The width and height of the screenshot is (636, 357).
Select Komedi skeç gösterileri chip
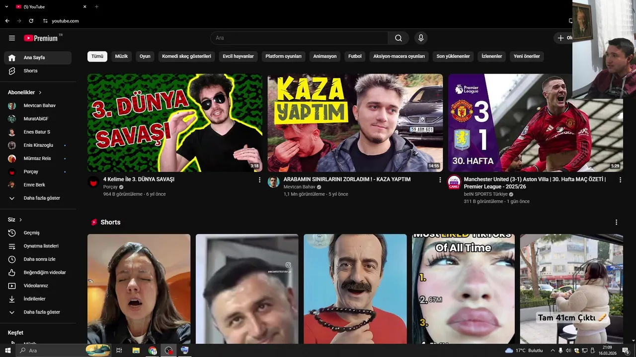[x=186, y=57]
